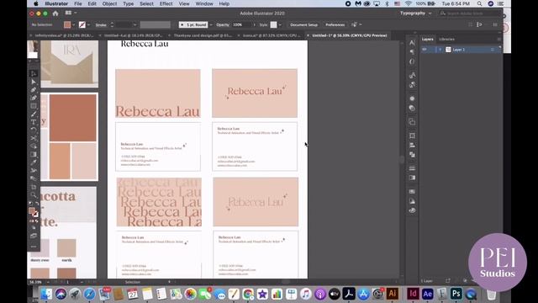Select the Pen tool
The width and height of the screenshot is (538, 303).
point(34,90)
